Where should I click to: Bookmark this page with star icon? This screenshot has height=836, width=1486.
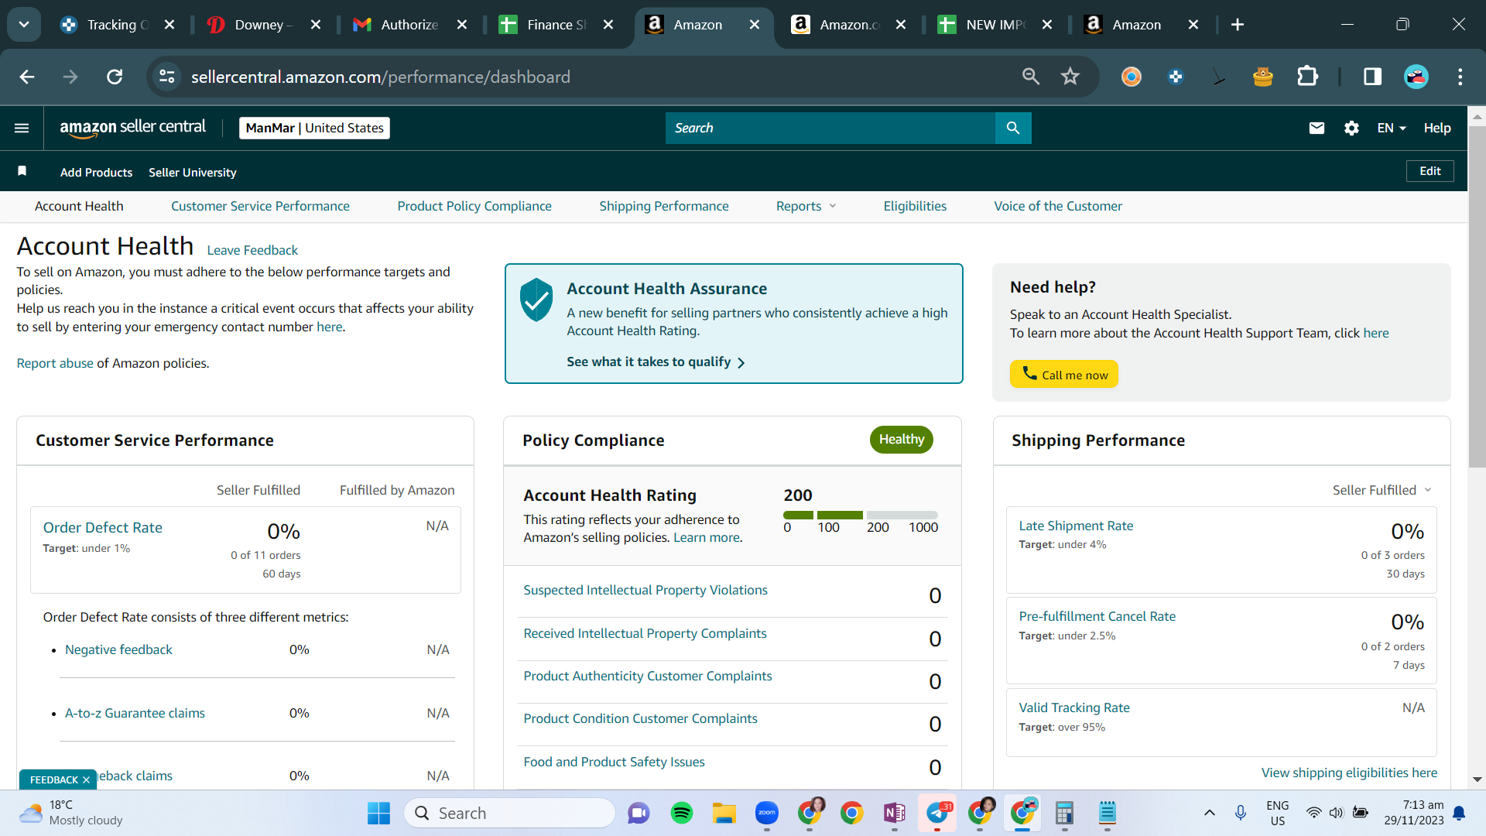[1070, 77]
